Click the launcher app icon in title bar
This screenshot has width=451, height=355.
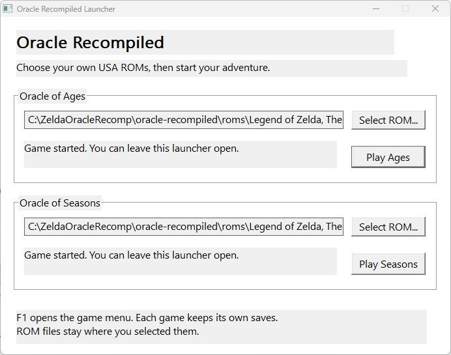click(x=7, y=8)
